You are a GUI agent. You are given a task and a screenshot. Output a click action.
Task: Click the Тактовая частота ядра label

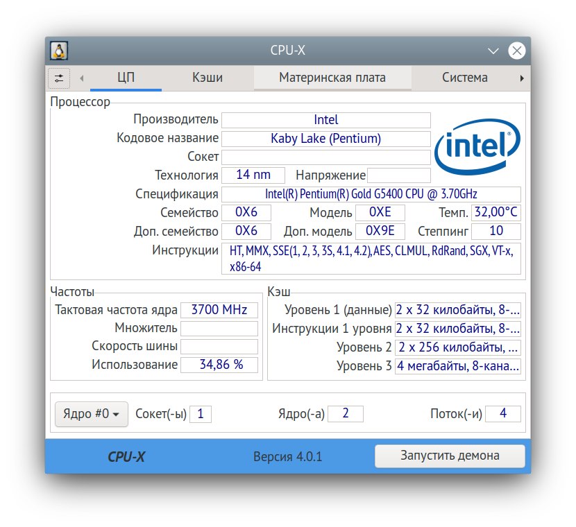click(116, 310)
